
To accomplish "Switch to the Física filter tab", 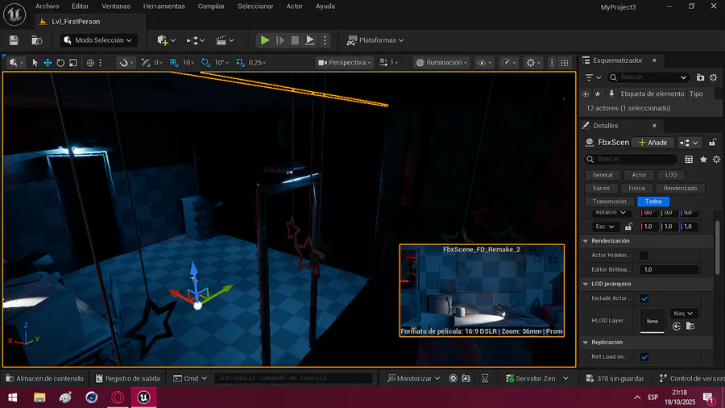I will point(636,188).
